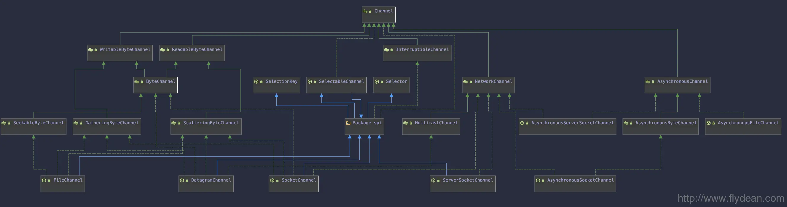
Task: Click the ByteChannel interface icon
Action: pyautogui.click(x=137, y=82)
